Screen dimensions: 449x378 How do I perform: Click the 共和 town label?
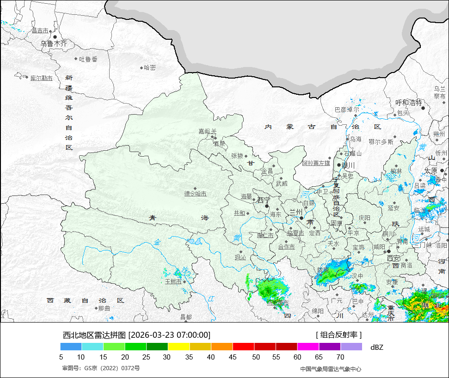point(240,213)
